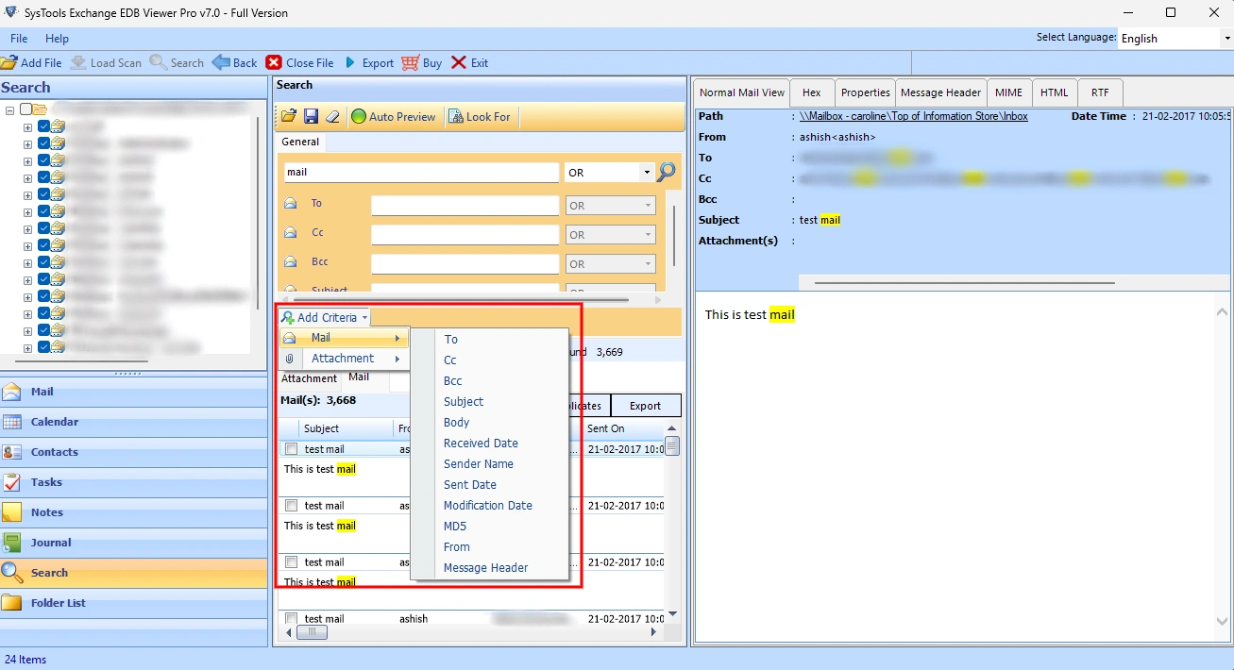This screenshot has width=1234, height=670.
Task: Switch to the Hex tab
Action: (812, 92)
